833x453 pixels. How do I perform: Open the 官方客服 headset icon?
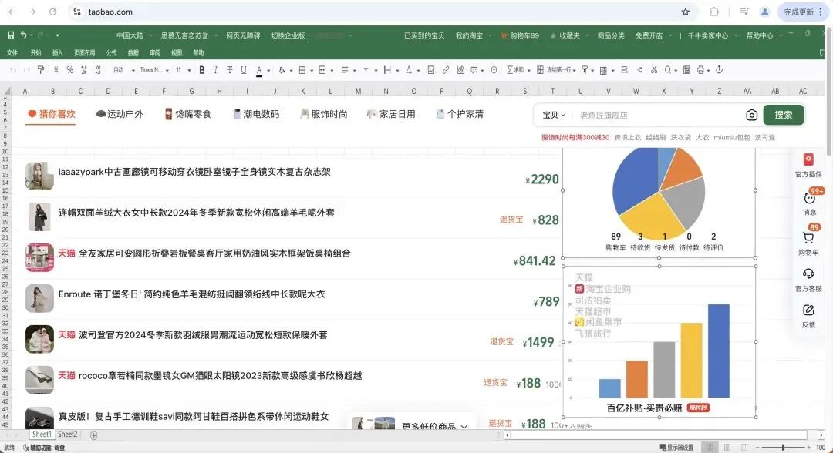pos(808,274)
